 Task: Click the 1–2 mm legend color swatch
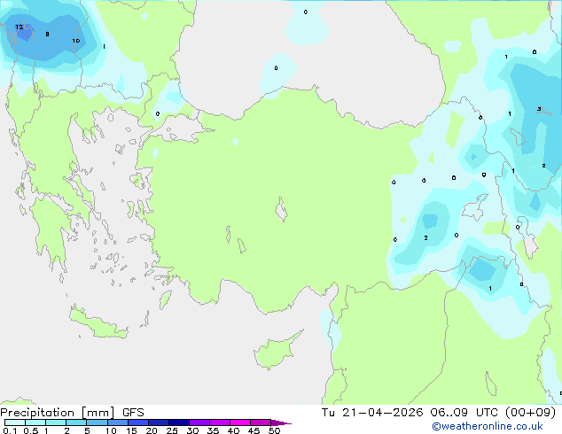click(56, 422)
